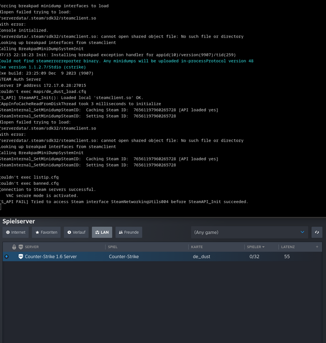Click the 'Console initialized.' line

[24, 30]
